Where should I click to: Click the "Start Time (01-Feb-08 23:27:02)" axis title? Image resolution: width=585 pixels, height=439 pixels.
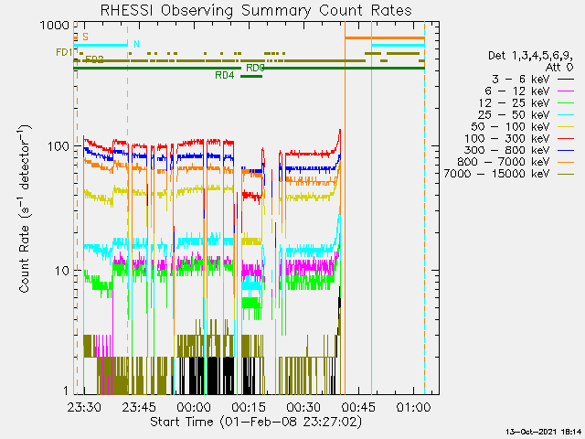256,422
